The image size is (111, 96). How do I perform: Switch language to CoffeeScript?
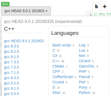point(63,77)
